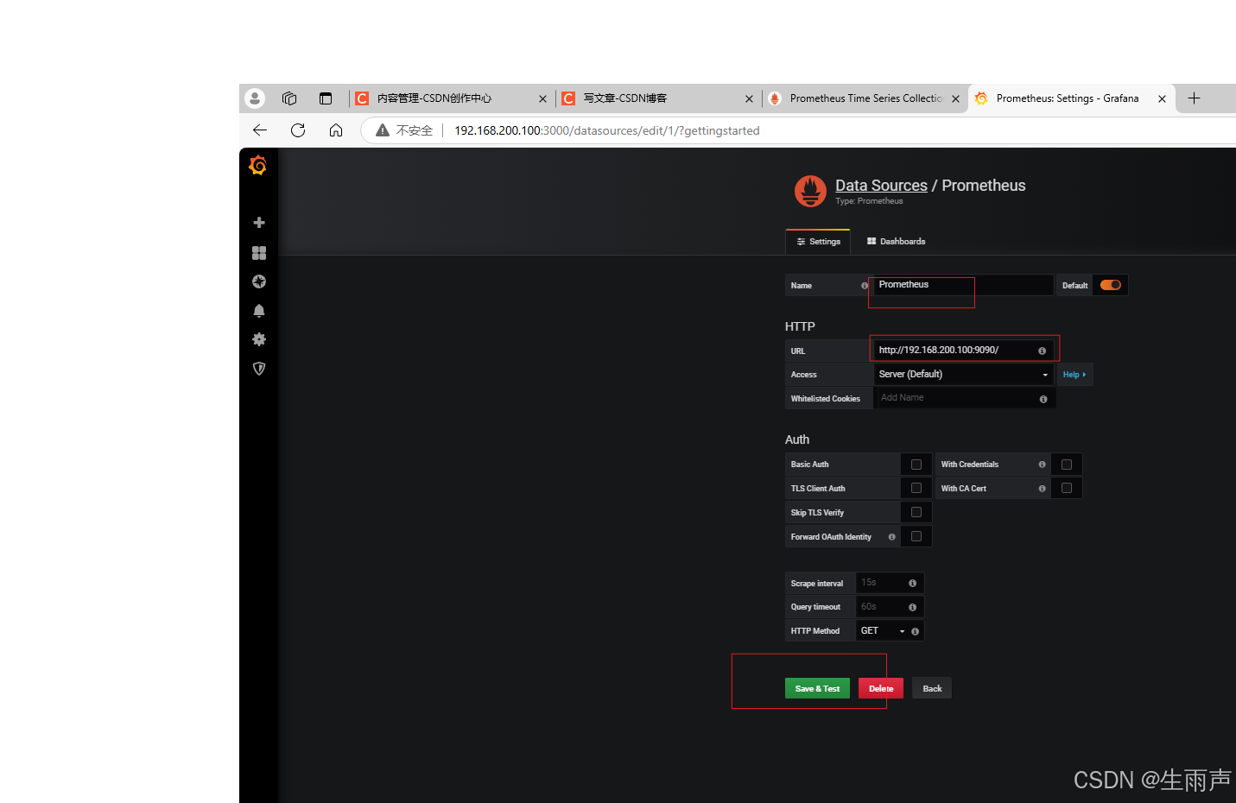Click the browser home icon
This screenshot has width=1236, height=803.
(336, 130)
